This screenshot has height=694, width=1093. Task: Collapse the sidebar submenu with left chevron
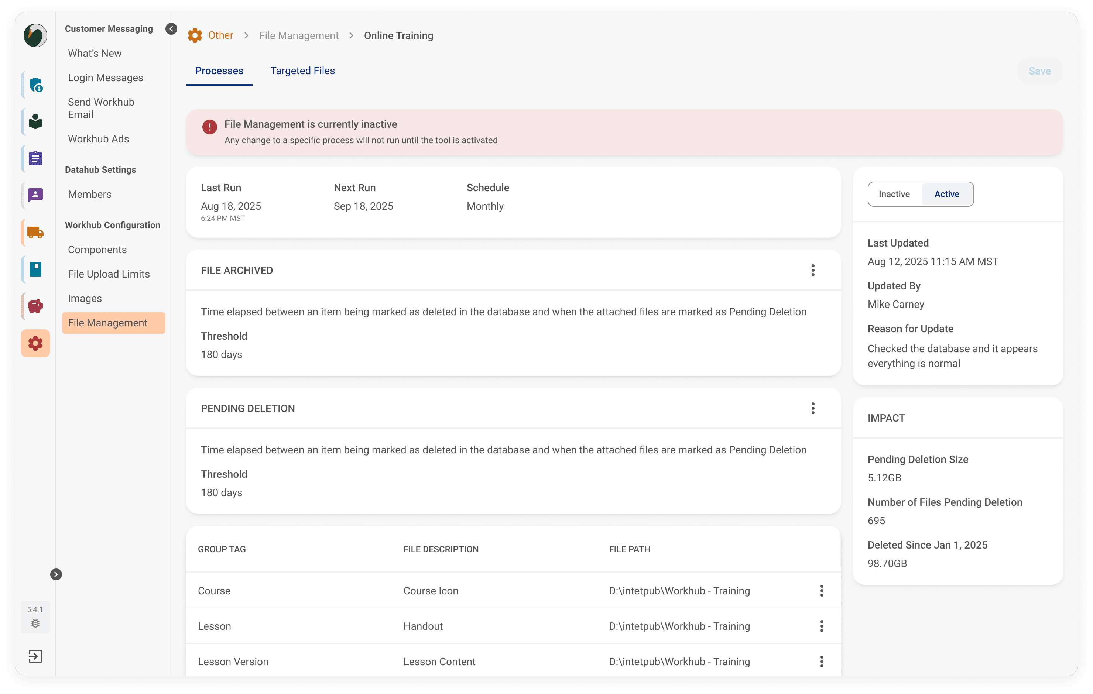[171, 29]
